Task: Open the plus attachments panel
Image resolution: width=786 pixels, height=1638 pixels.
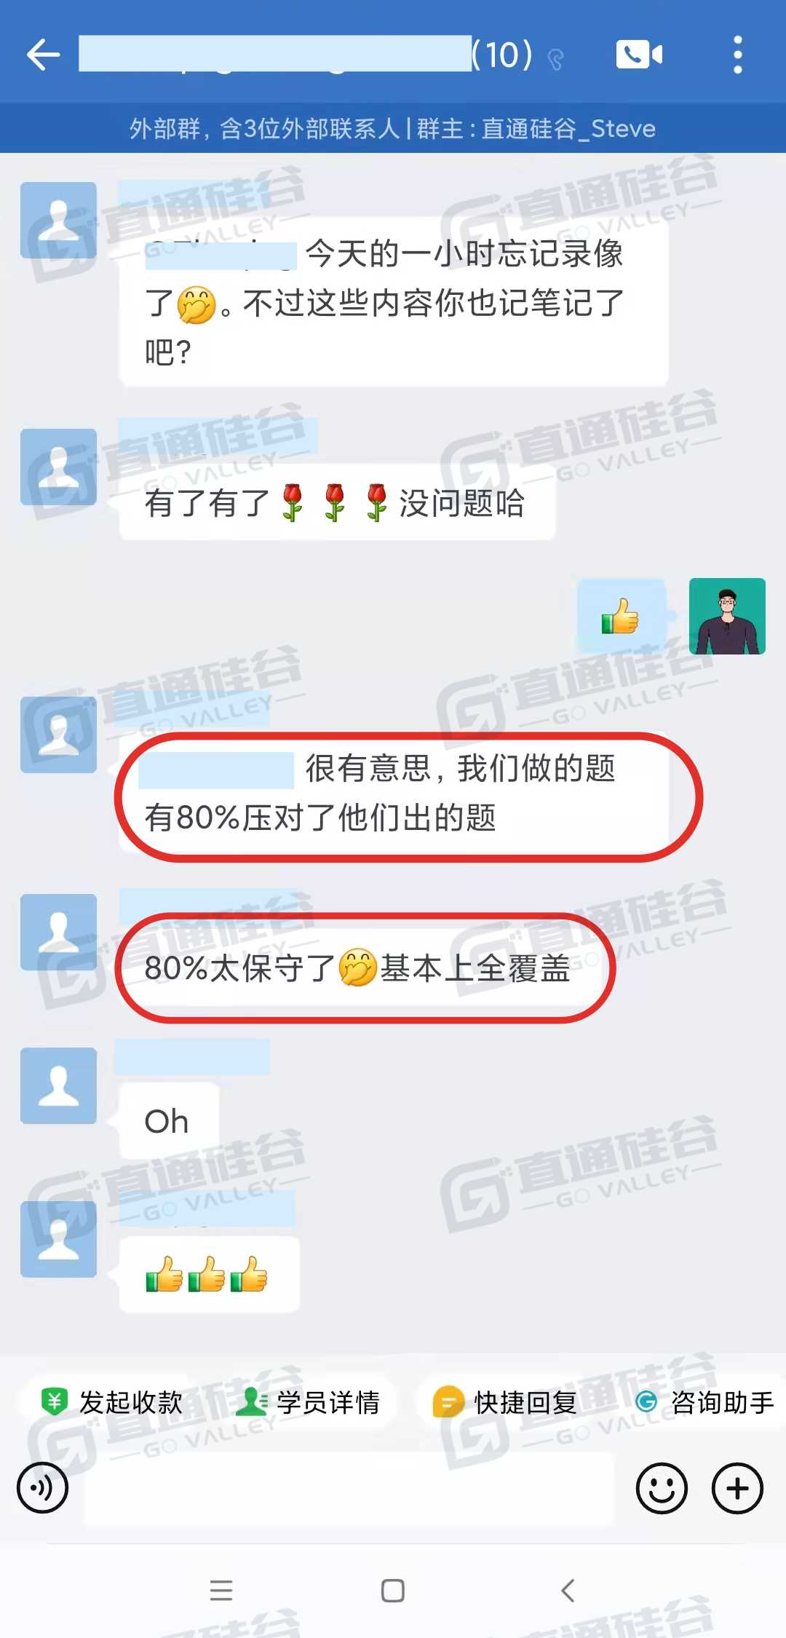Action: [737, 1488]
